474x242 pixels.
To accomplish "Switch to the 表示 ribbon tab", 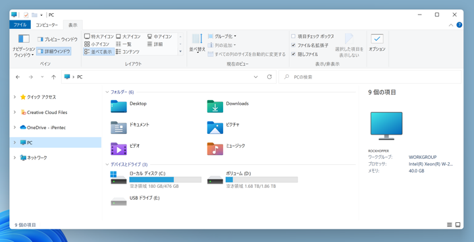I will click(72, 25).
